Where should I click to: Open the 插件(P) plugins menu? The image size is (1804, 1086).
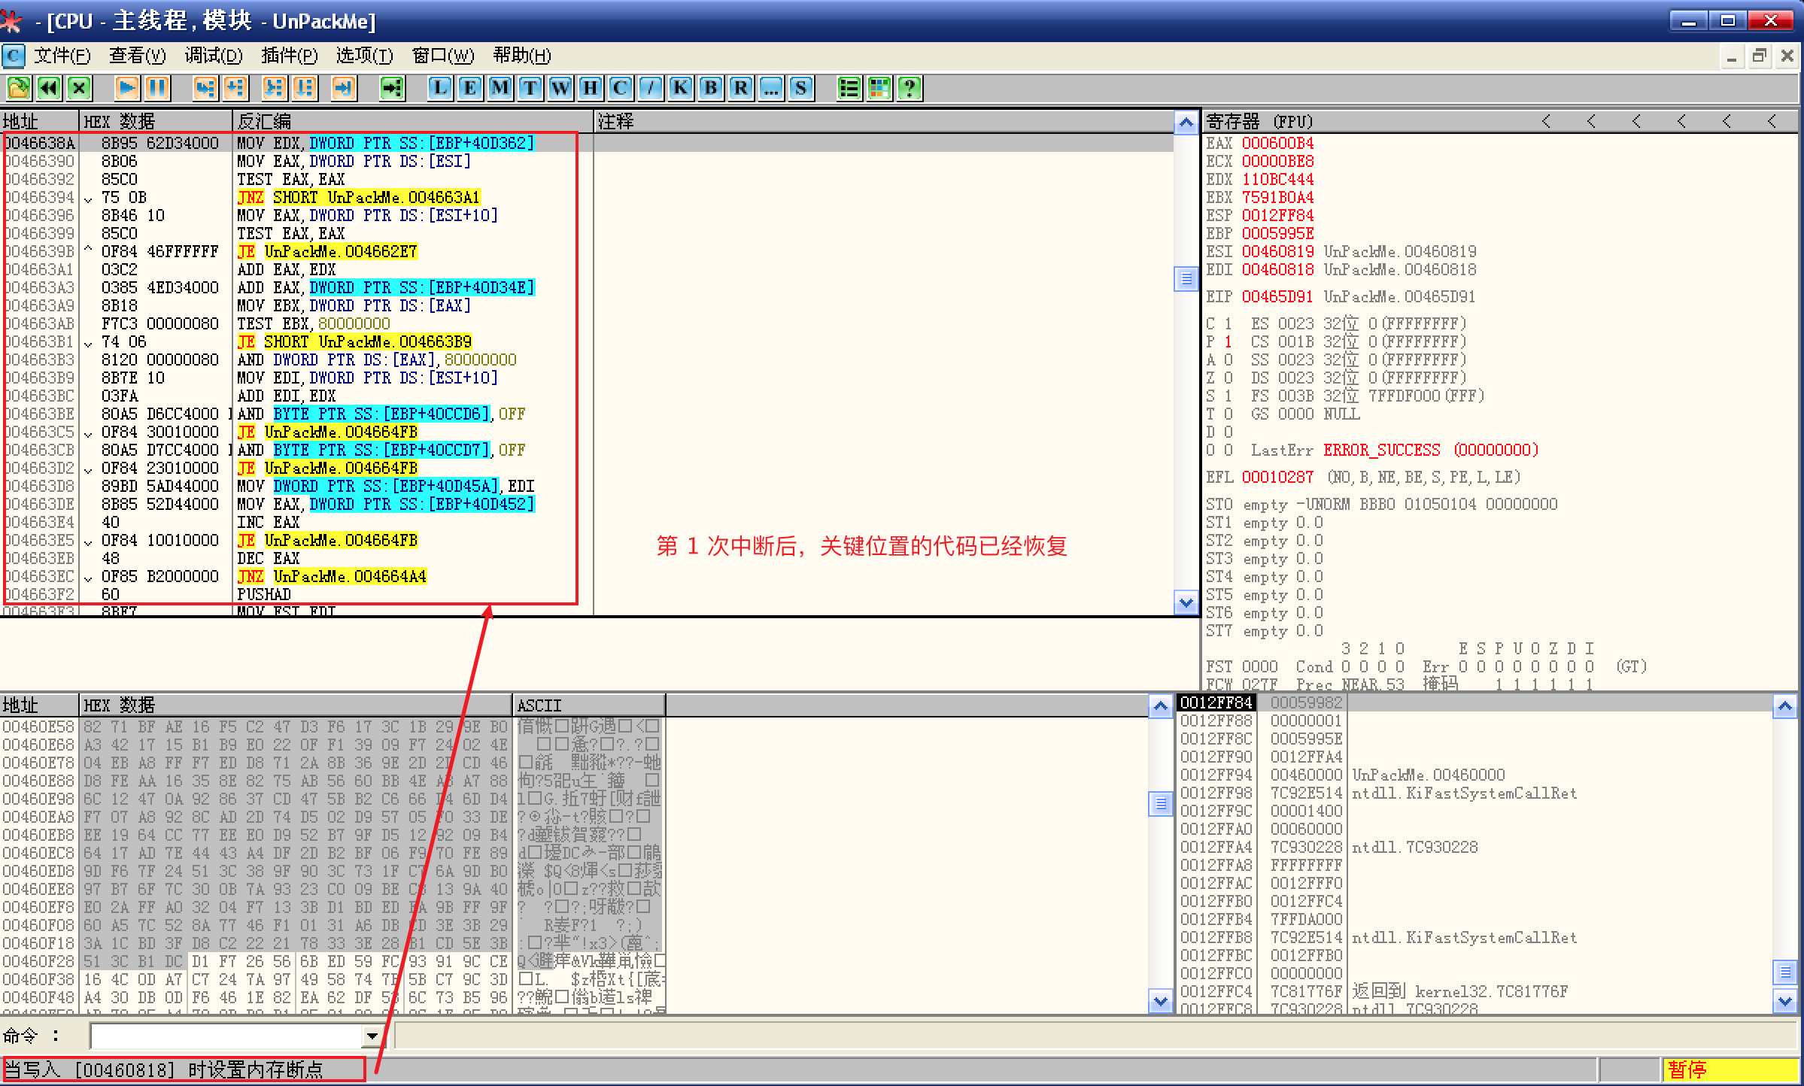tap(289, 56)
